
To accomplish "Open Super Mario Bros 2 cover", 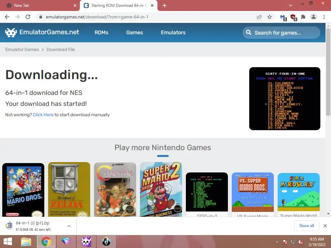I will point(161,189).
